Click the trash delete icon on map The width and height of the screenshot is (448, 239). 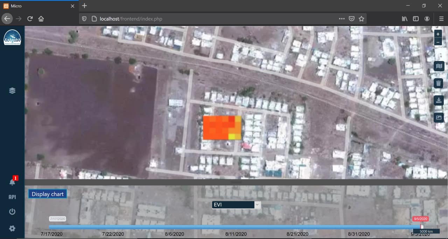(439, 83)
